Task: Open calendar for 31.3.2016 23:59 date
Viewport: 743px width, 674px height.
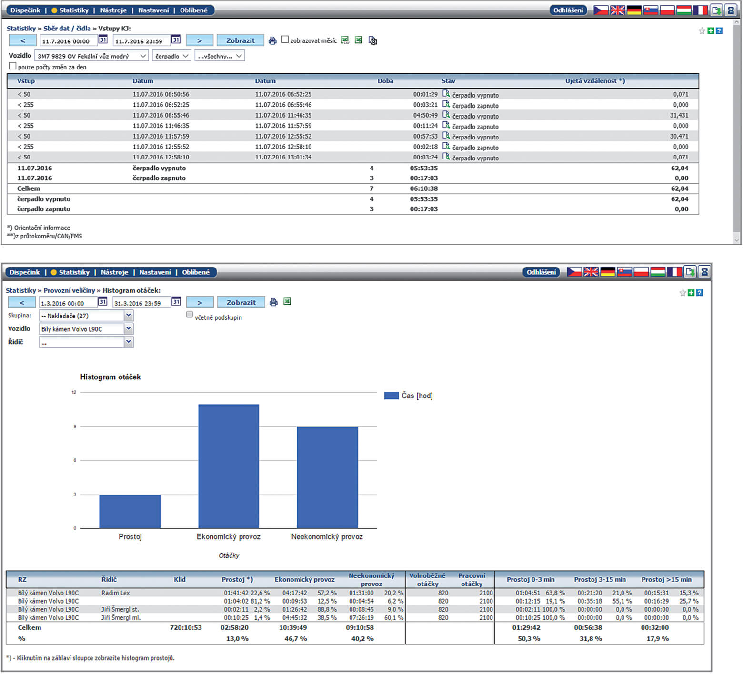Action: [x=176, y=302]
